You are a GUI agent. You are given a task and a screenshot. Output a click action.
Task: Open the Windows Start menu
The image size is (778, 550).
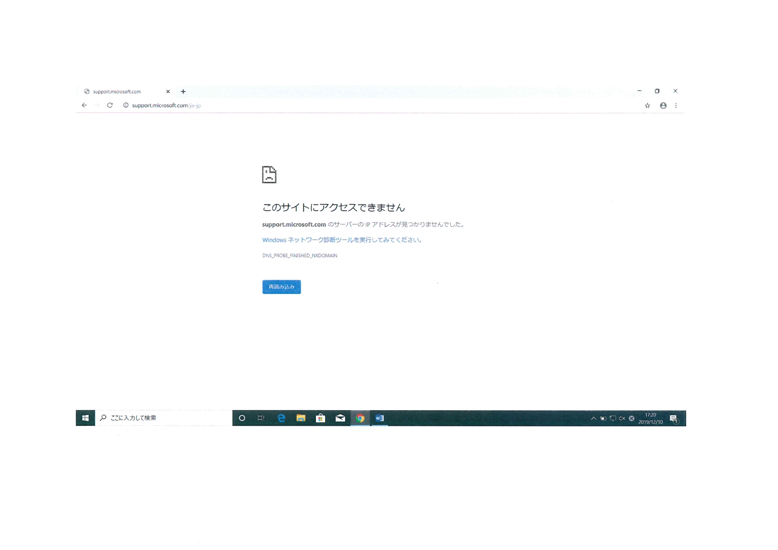click(86, 418)
